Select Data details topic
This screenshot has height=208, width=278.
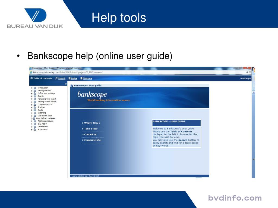point(43,127)
